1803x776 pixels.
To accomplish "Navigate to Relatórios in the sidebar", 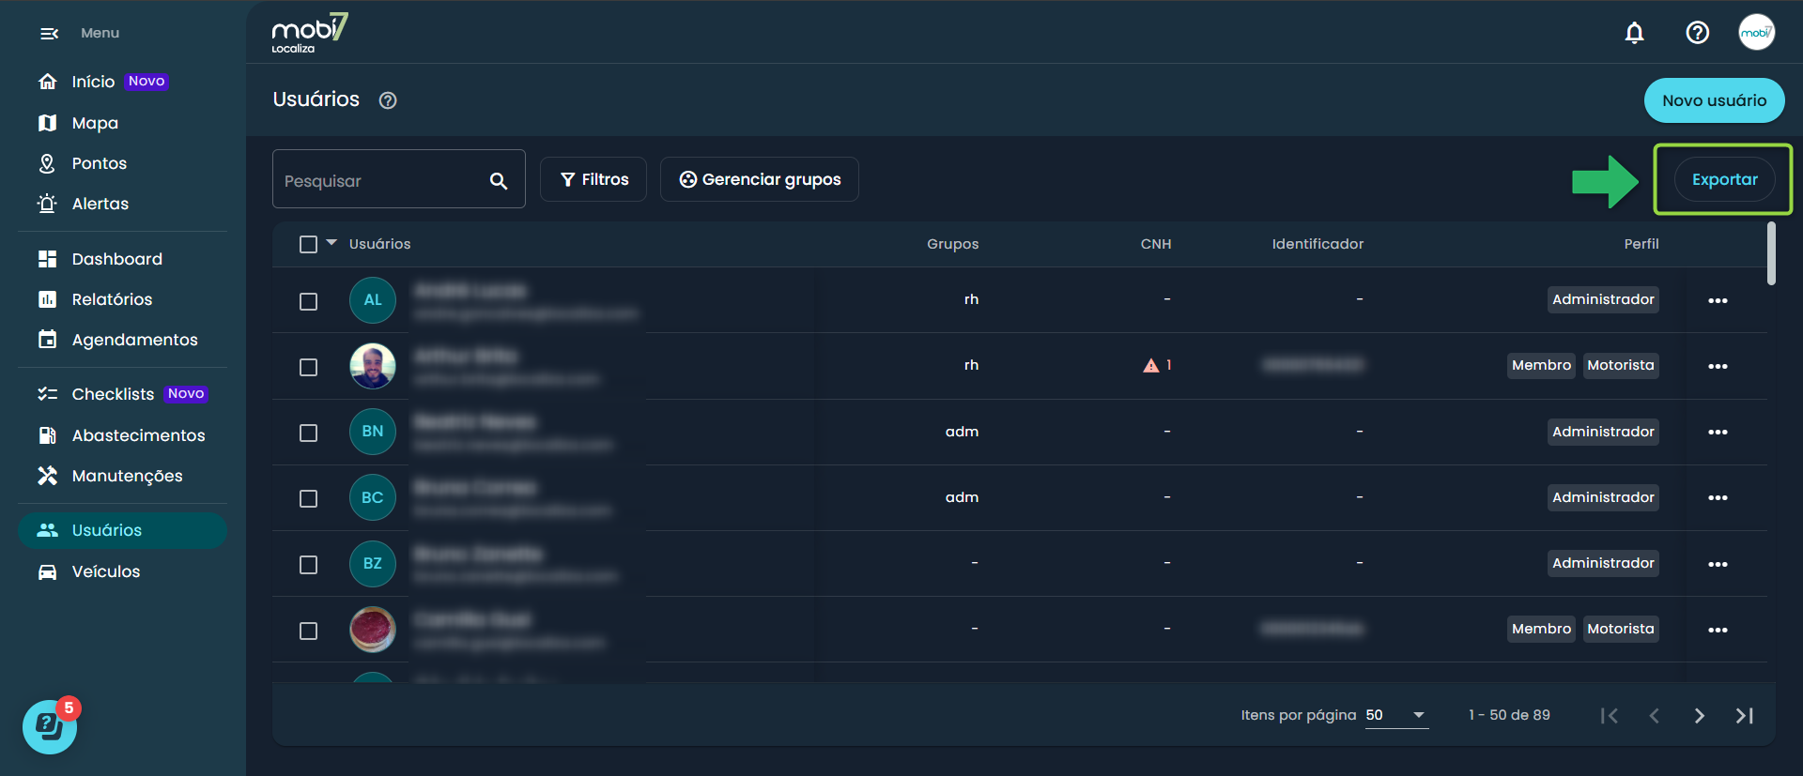I will coord(112,299).
